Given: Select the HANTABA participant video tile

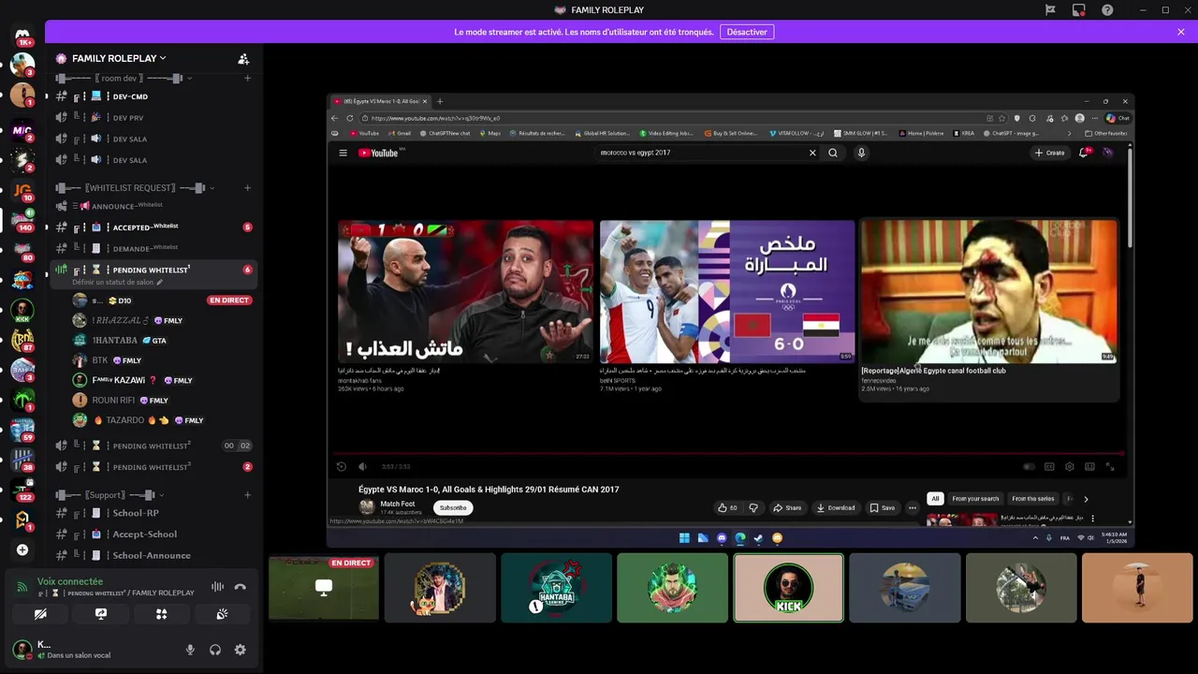Looking at the screenshot, I should 556,588.
